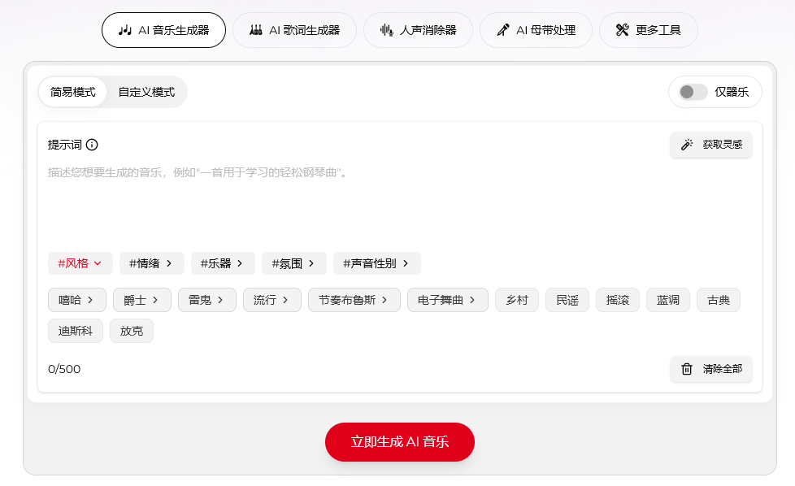Switch to 自定义模式
This screenshot has width=795, height=486.
pos(146,92)
